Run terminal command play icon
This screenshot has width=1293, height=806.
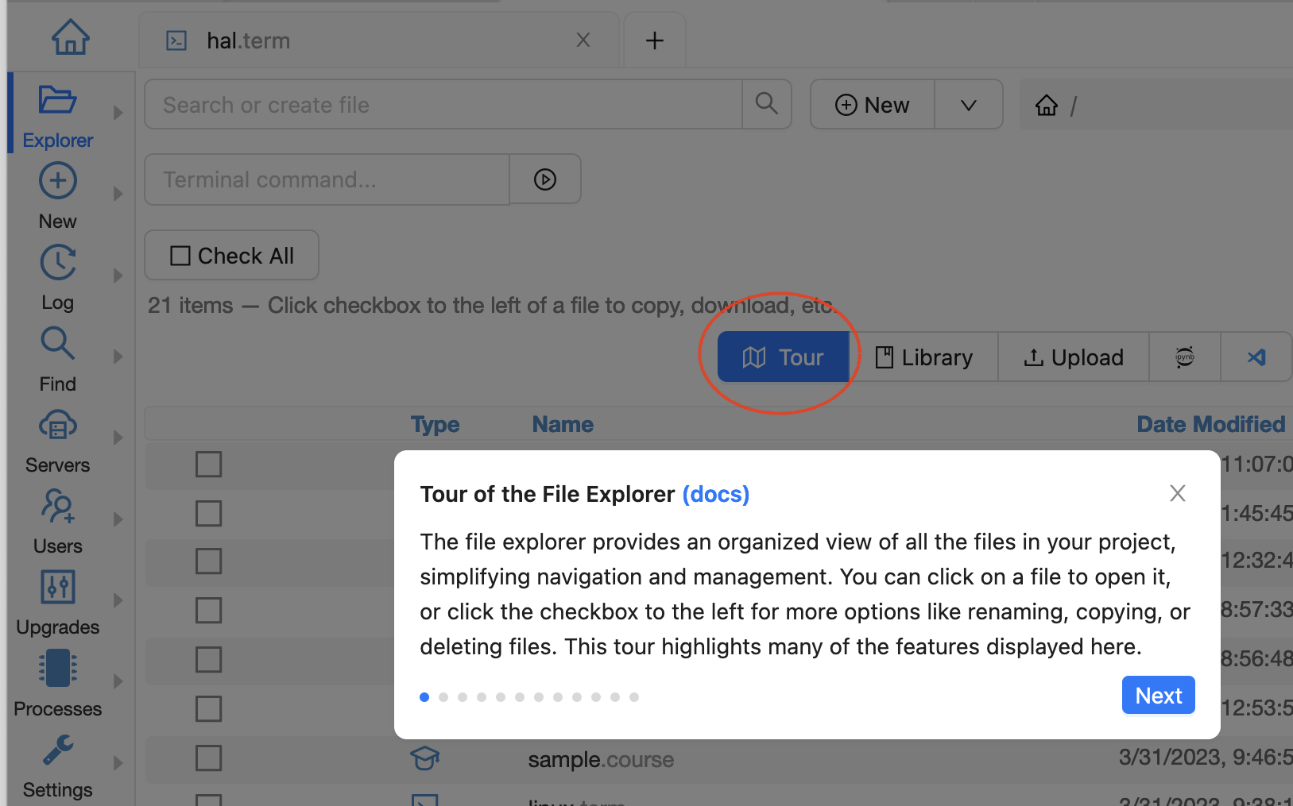tap(545, 179)
